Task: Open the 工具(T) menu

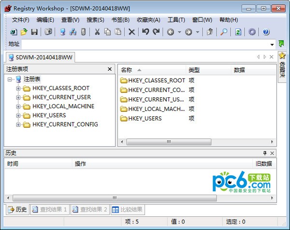Action: 176,20
